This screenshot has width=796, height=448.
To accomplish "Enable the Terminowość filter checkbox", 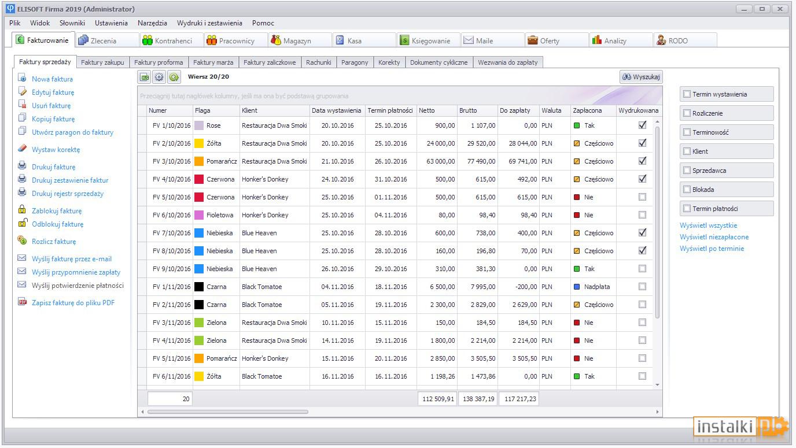I will pos(687,132).
